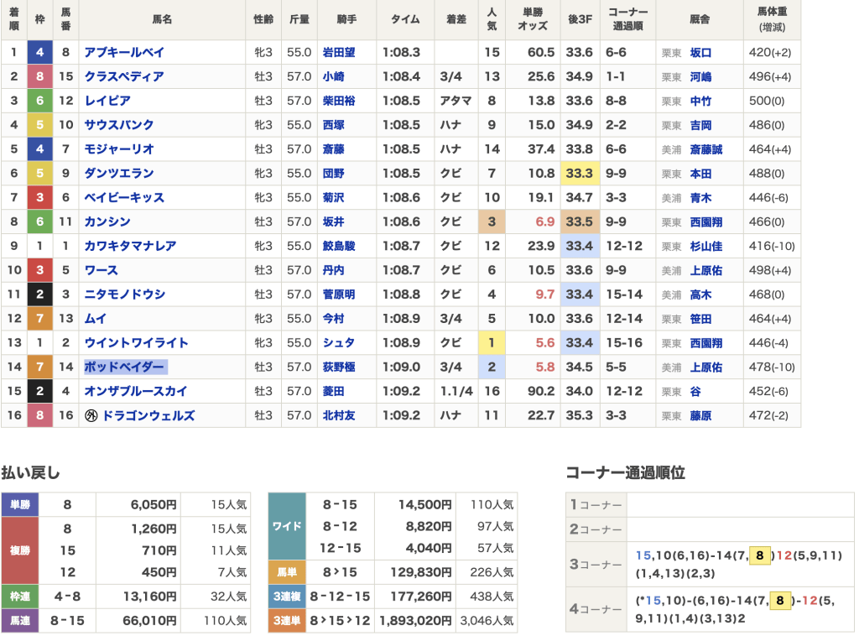The image size is (859, 641).
Task: Open highlighted horse ポッドベイダー link
Action: pyautogui.click(x=124, y=367)
